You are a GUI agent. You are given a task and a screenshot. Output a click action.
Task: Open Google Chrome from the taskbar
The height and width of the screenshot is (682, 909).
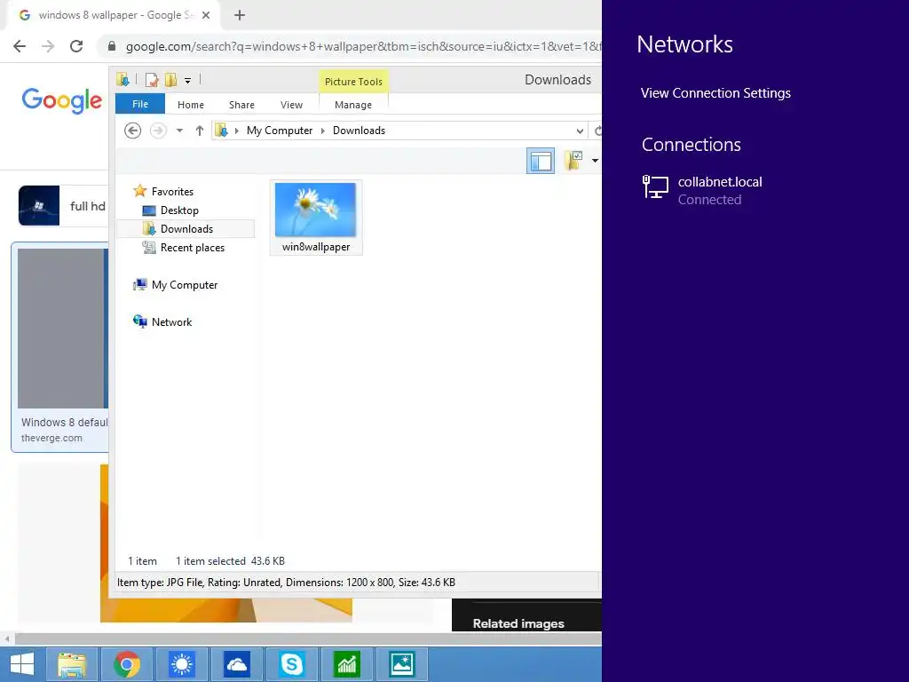tap(126, 664)
